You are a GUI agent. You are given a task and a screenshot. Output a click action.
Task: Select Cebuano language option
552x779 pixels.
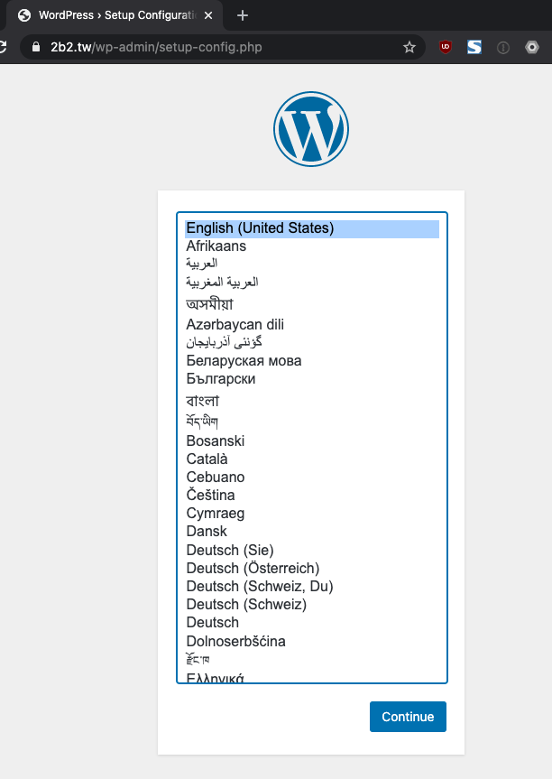pos(312,477)
